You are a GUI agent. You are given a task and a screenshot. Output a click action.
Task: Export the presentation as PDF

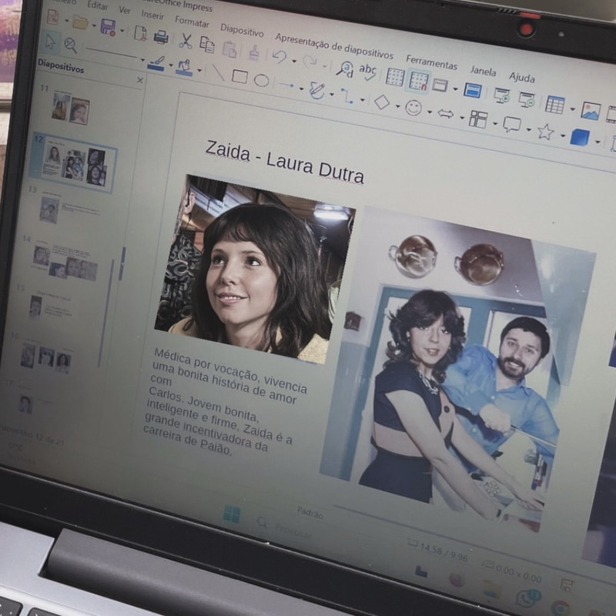[x=140, y=33]
